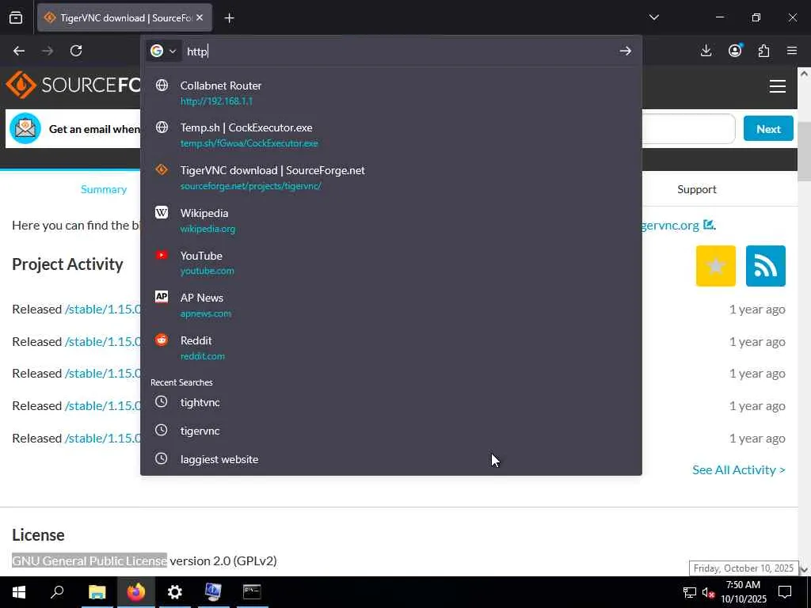Image resolution: width=811 pixels, height=608 pixels.
Task: Choose recent search tigervnc
Action: coord(391,431)
